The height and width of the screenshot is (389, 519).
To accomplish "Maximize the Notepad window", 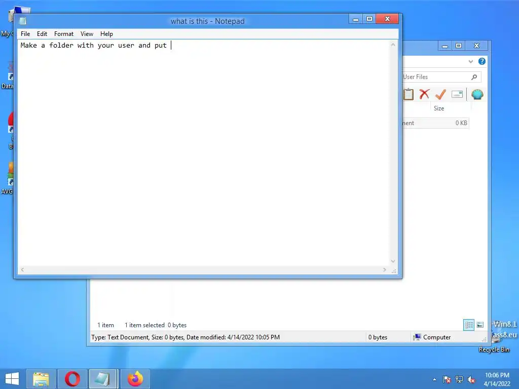I will pyautogui.click(x=369, y=19).
